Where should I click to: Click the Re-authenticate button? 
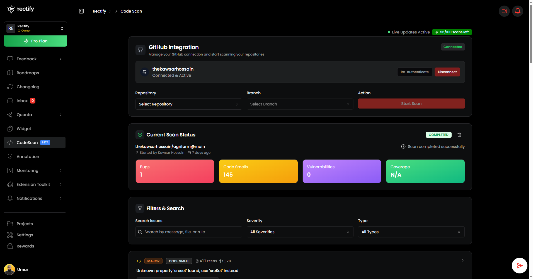[415, 72]
